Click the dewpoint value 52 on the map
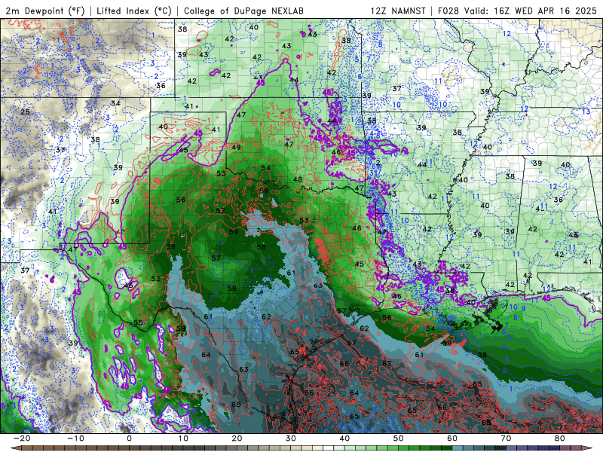This screenshot has height=452, width=603. point(156,279)
